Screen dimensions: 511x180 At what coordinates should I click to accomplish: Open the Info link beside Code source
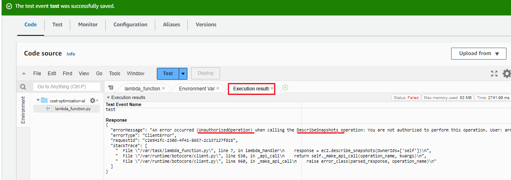click(71, 54)
